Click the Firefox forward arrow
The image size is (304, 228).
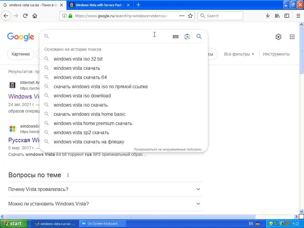point(16,16)
